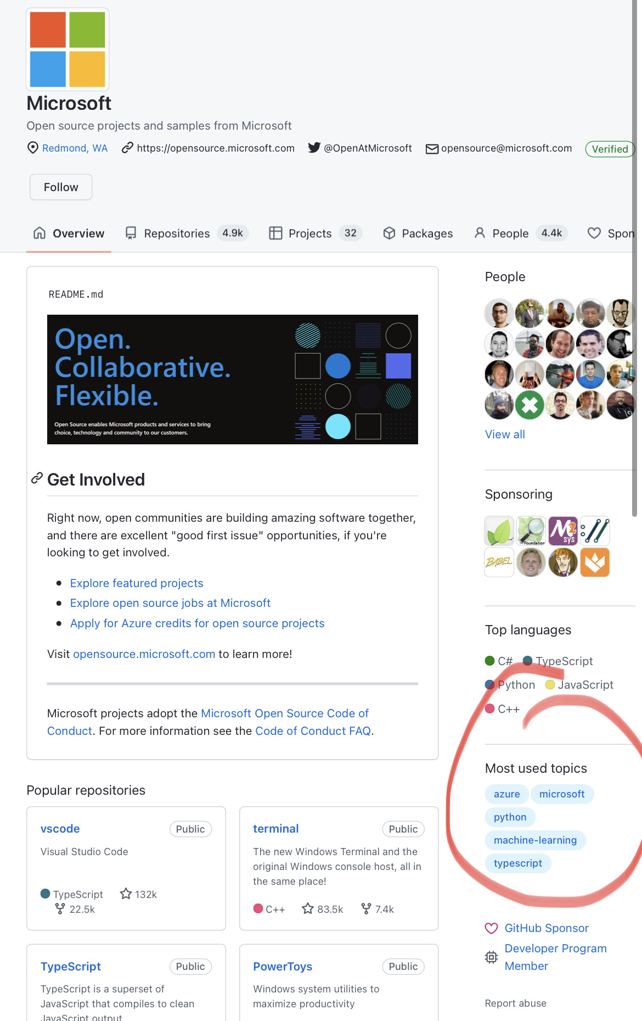Click the M2sys avatar under Sponsoring
Screen dimensions: 642x1021
click(x=563, y=531)
